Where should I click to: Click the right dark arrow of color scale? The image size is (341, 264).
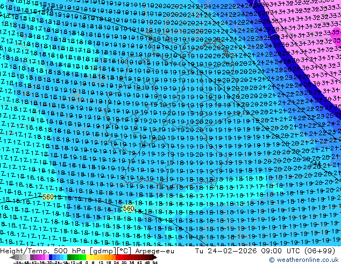pos(155,257)
